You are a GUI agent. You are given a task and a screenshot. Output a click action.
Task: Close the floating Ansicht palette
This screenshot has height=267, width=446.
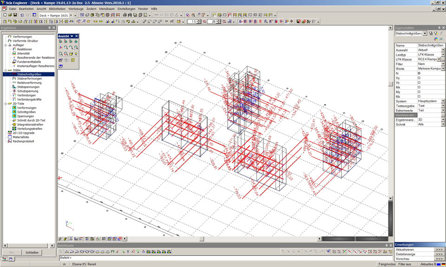coord(77,36)
